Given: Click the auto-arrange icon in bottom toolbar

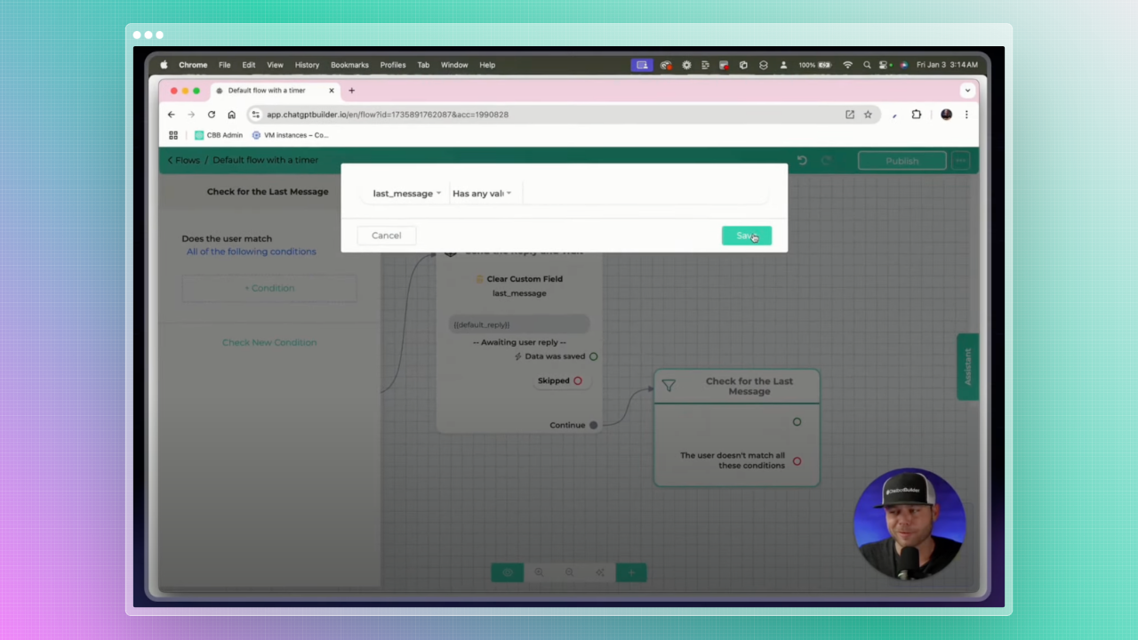Looking at the screenshot, I should click(x=600, y=572).
